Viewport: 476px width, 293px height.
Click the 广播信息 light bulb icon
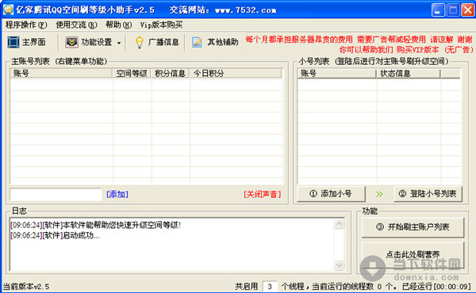(139, 42)
